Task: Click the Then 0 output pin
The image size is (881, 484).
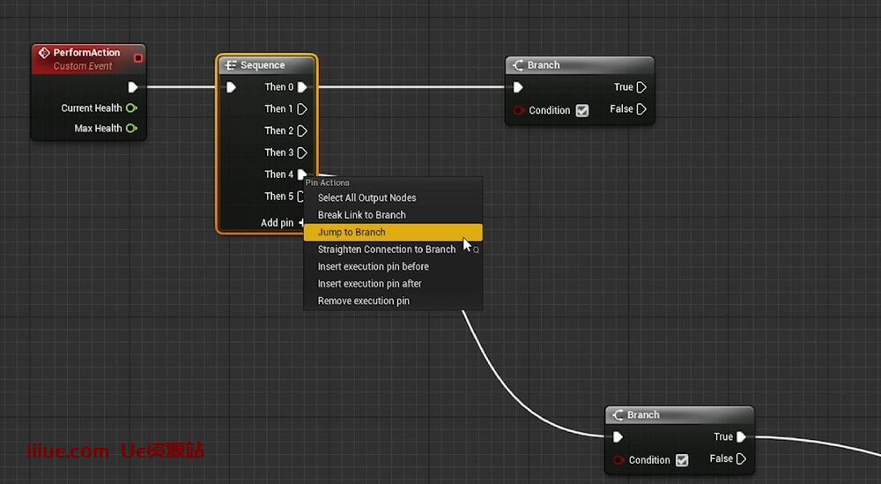Action: coord(302,87)
